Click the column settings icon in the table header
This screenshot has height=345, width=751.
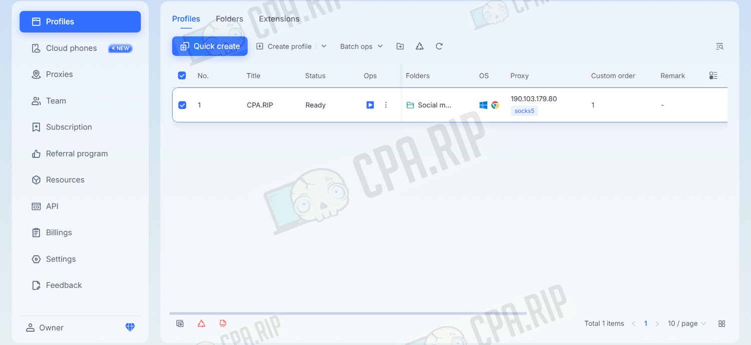click(x=713, y=75)
